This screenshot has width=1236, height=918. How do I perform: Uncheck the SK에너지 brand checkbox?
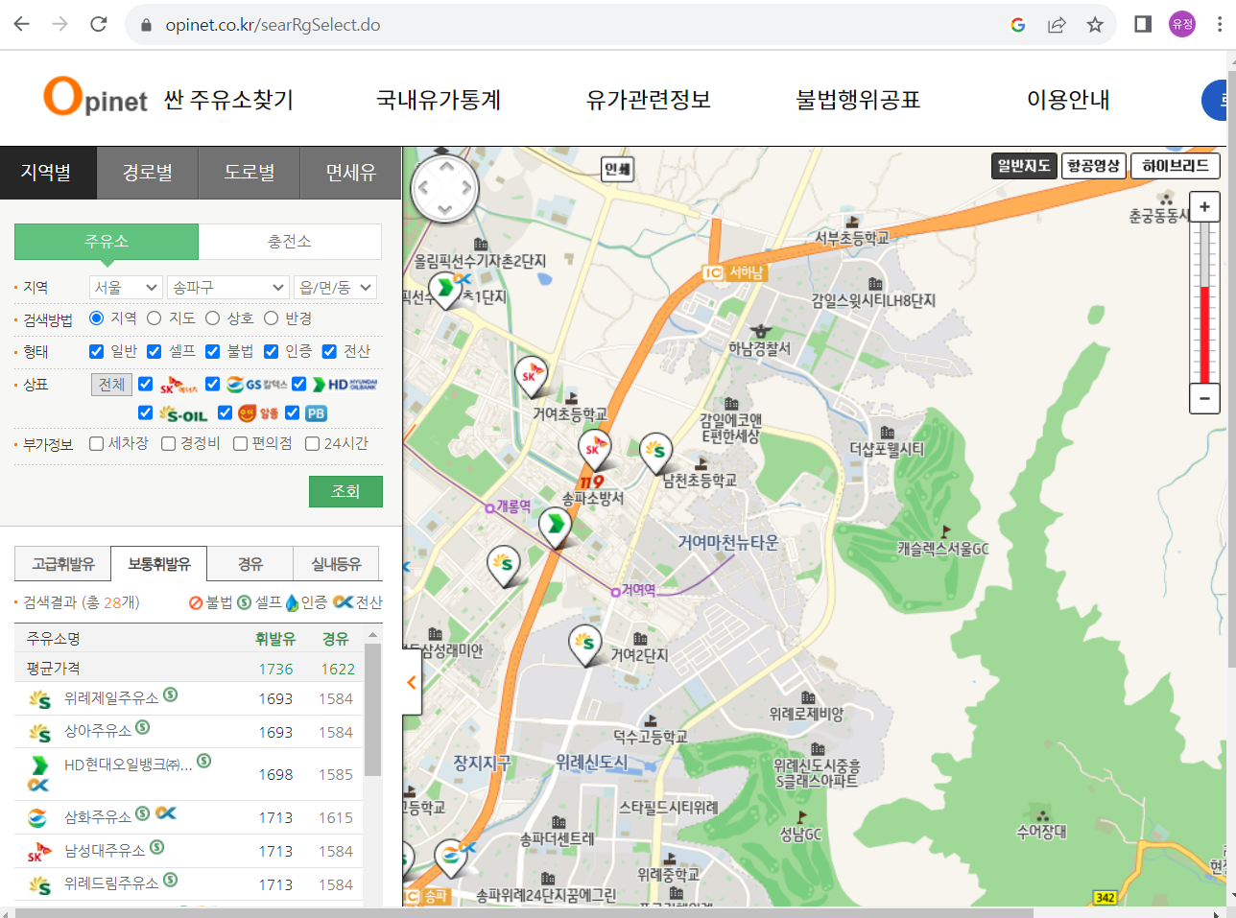click(145, 384)
